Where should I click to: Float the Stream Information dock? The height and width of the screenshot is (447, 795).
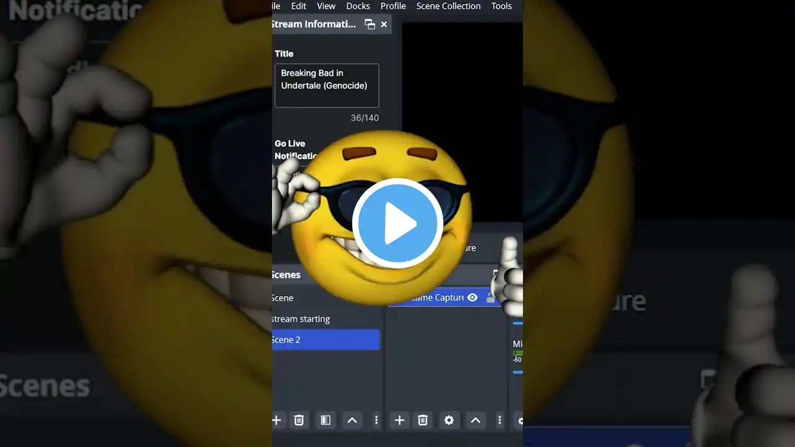(x=370, y=24)
